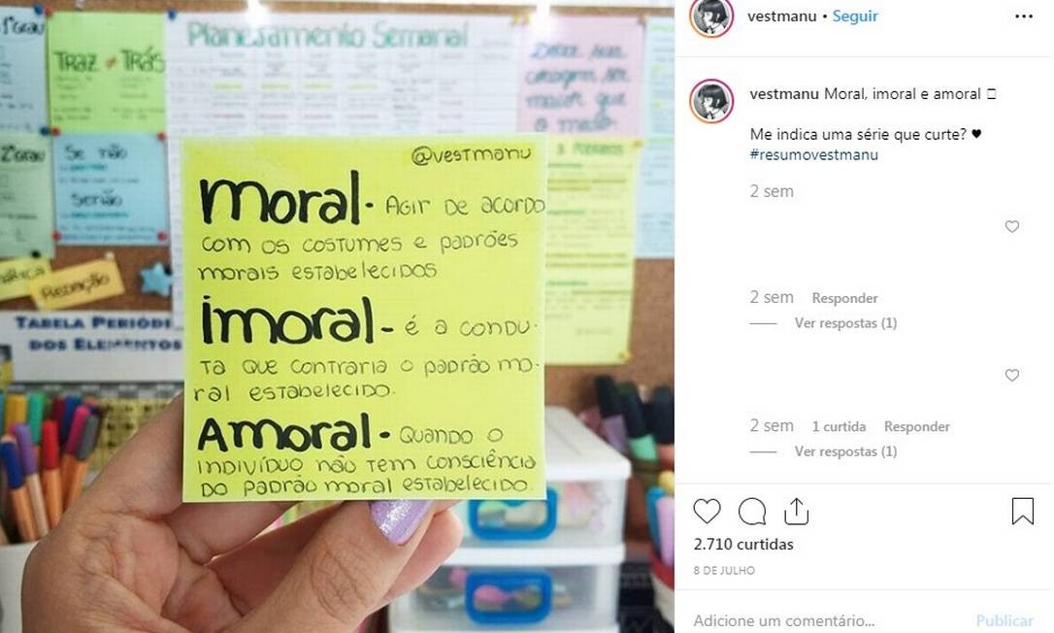1054x633 pixels.
Task: Click vestmanu avatar beside the caption
Action: click(711, 101)
